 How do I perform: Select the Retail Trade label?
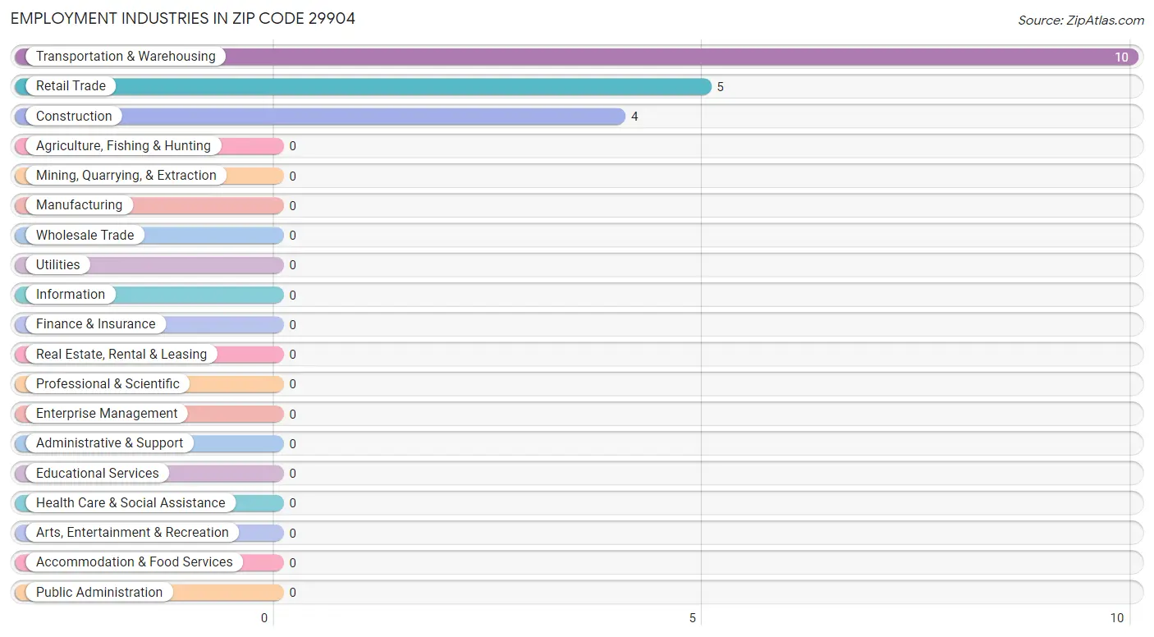click(71, 86)
